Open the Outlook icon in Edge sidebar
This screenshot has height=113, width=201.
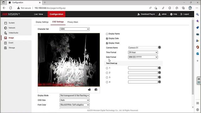tap(198, 54)
